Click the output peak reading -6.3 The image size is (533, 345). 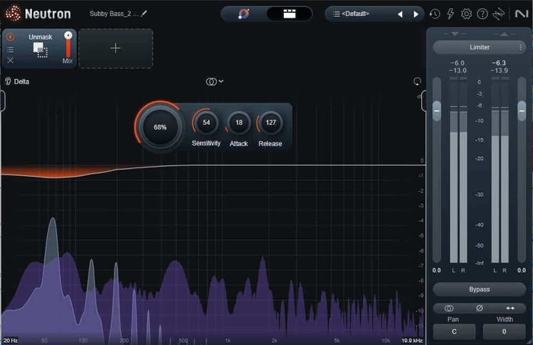pos(499,63)
